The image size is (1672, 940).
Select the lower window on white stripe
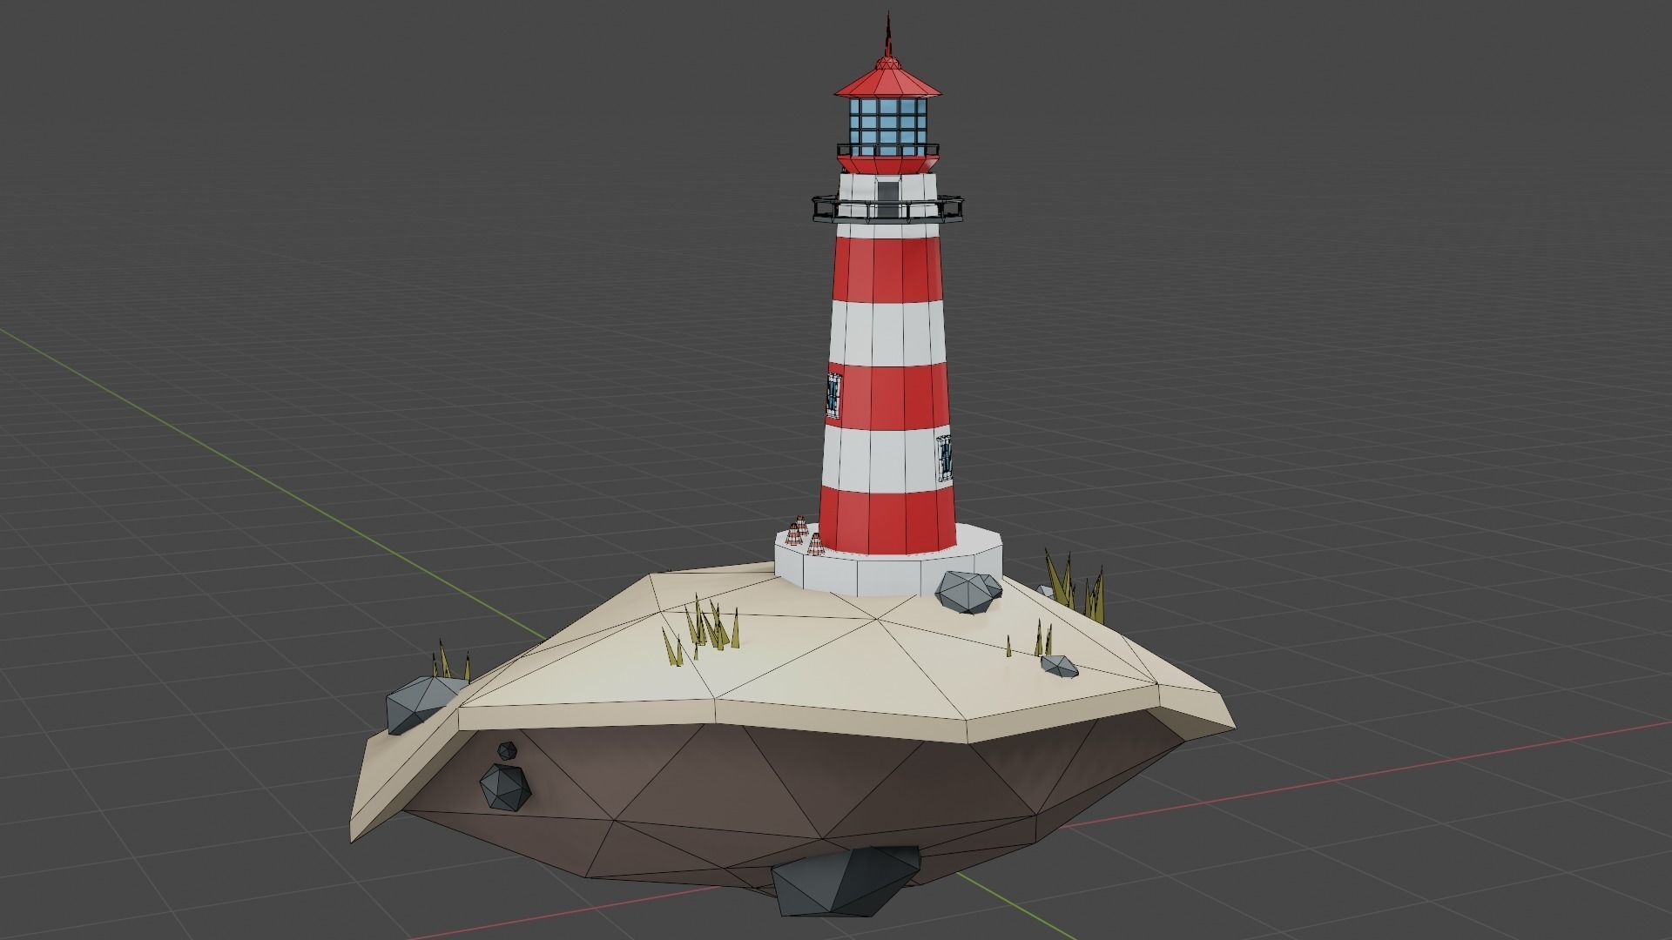tap(946, 457)
